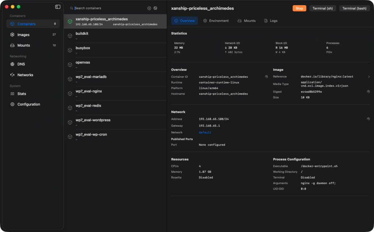The image size is (374, 232).
Task: Select the busybox container row
Action: pyautogui.click(x=115, y=50)
